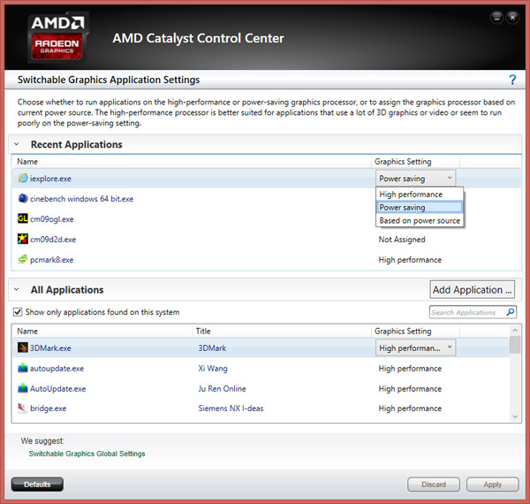This screenshot has width=530, height=504.
Task: Open Switchable Graphics Global Settings link
Action: point(87,454)
